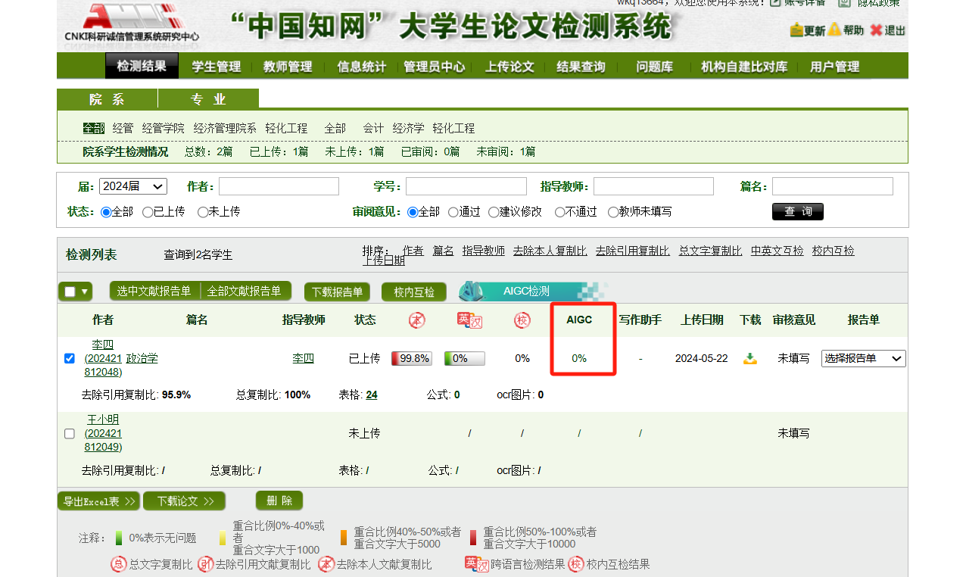Click the 英汉 cross-language column icon
Image resolution: width=966 pixels, height=577 pixels.
[x=469, y=320]
